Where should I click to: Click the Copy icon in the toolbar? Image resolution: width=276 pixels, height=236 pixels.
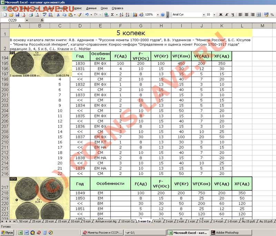point(64,15)
